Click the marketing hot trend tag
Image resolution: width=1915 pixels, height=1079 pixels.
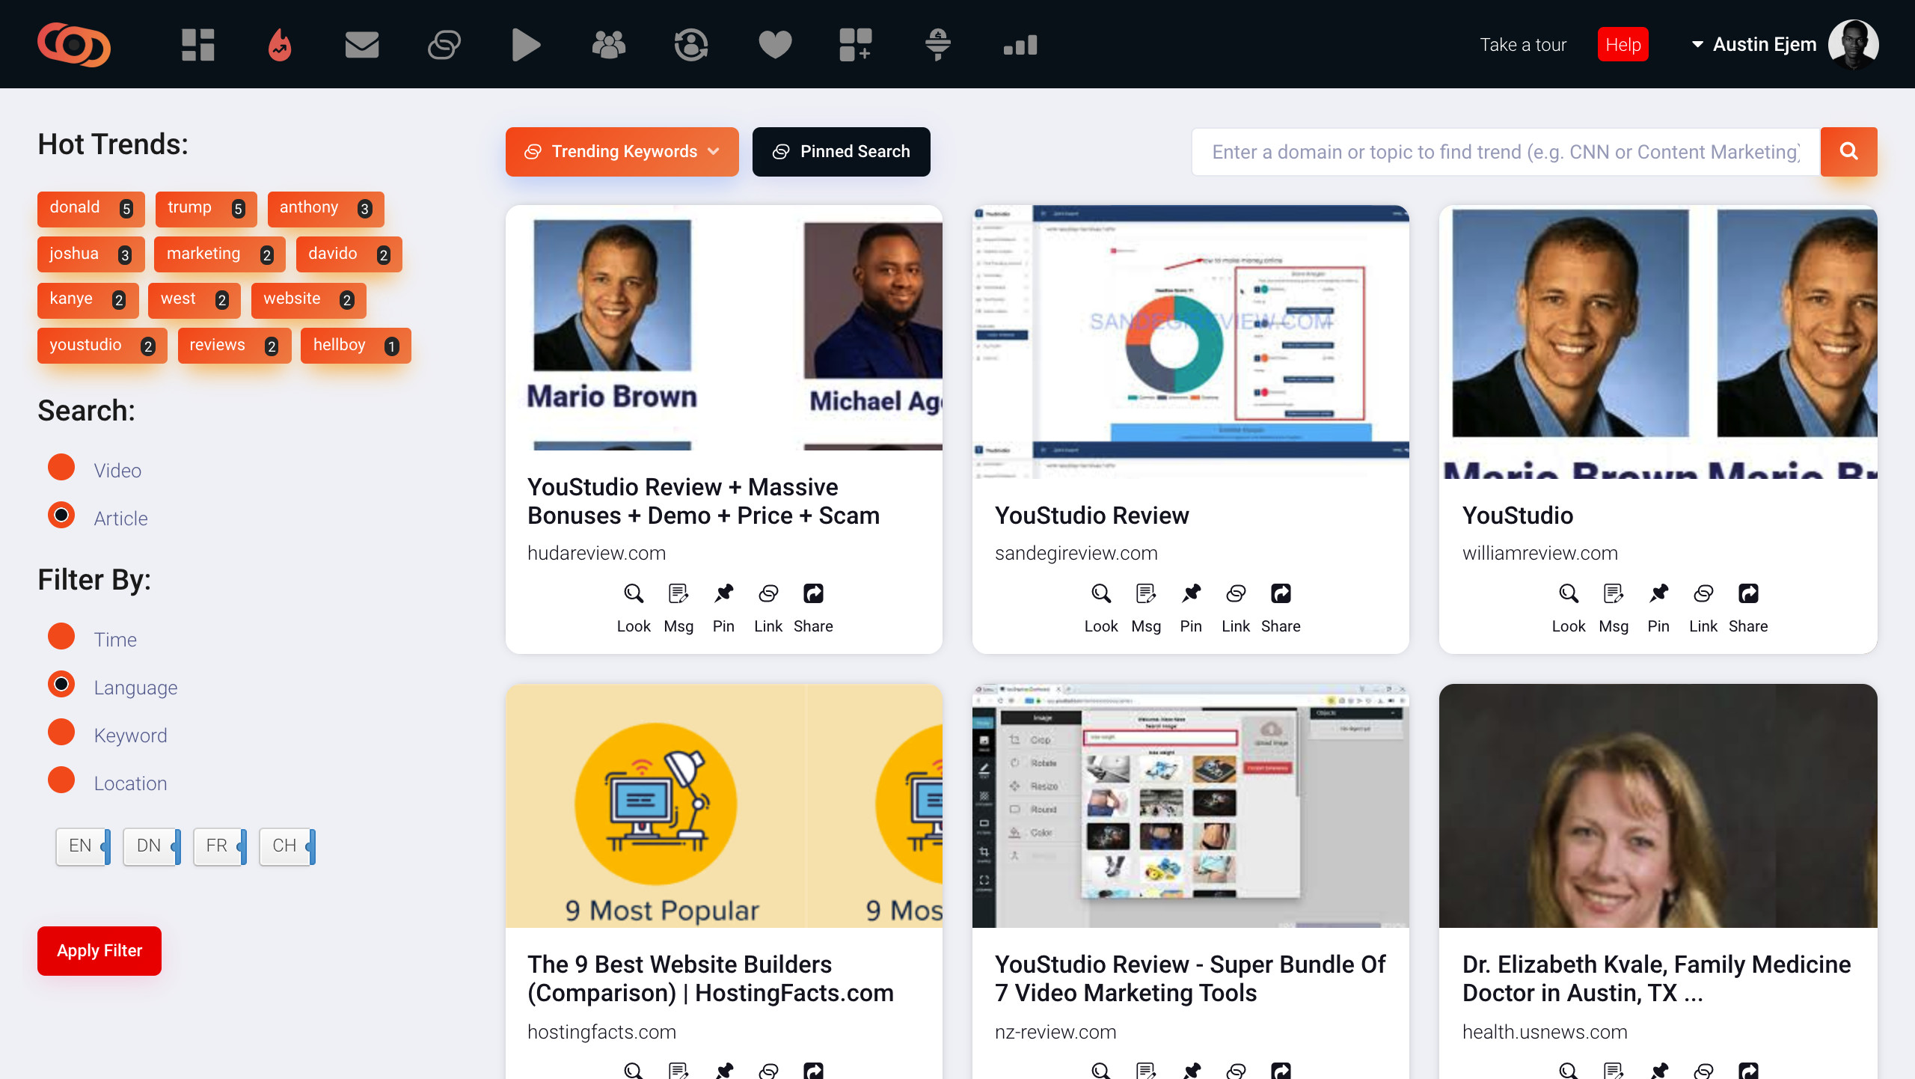coord(220,254)
